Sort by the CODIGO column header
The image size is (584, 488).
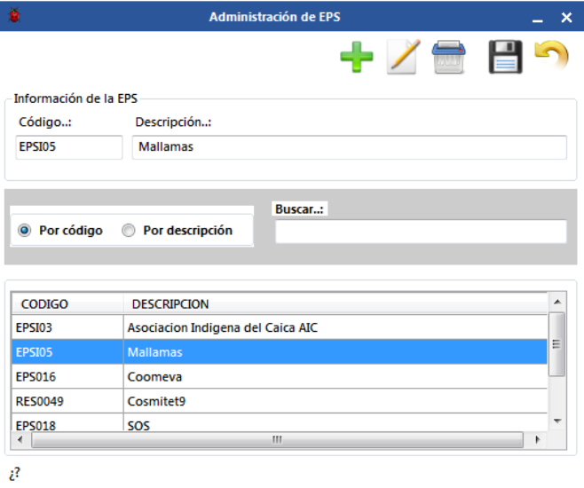[x=67, y=303]
